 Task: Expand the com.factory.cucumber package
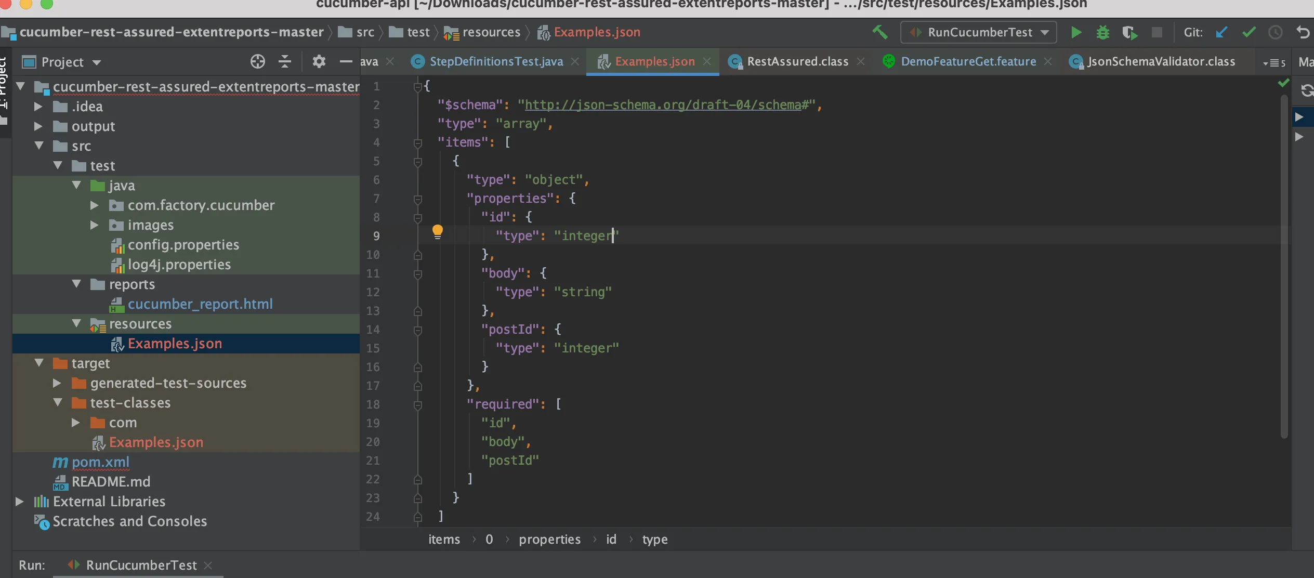click(x=94, y=206)
